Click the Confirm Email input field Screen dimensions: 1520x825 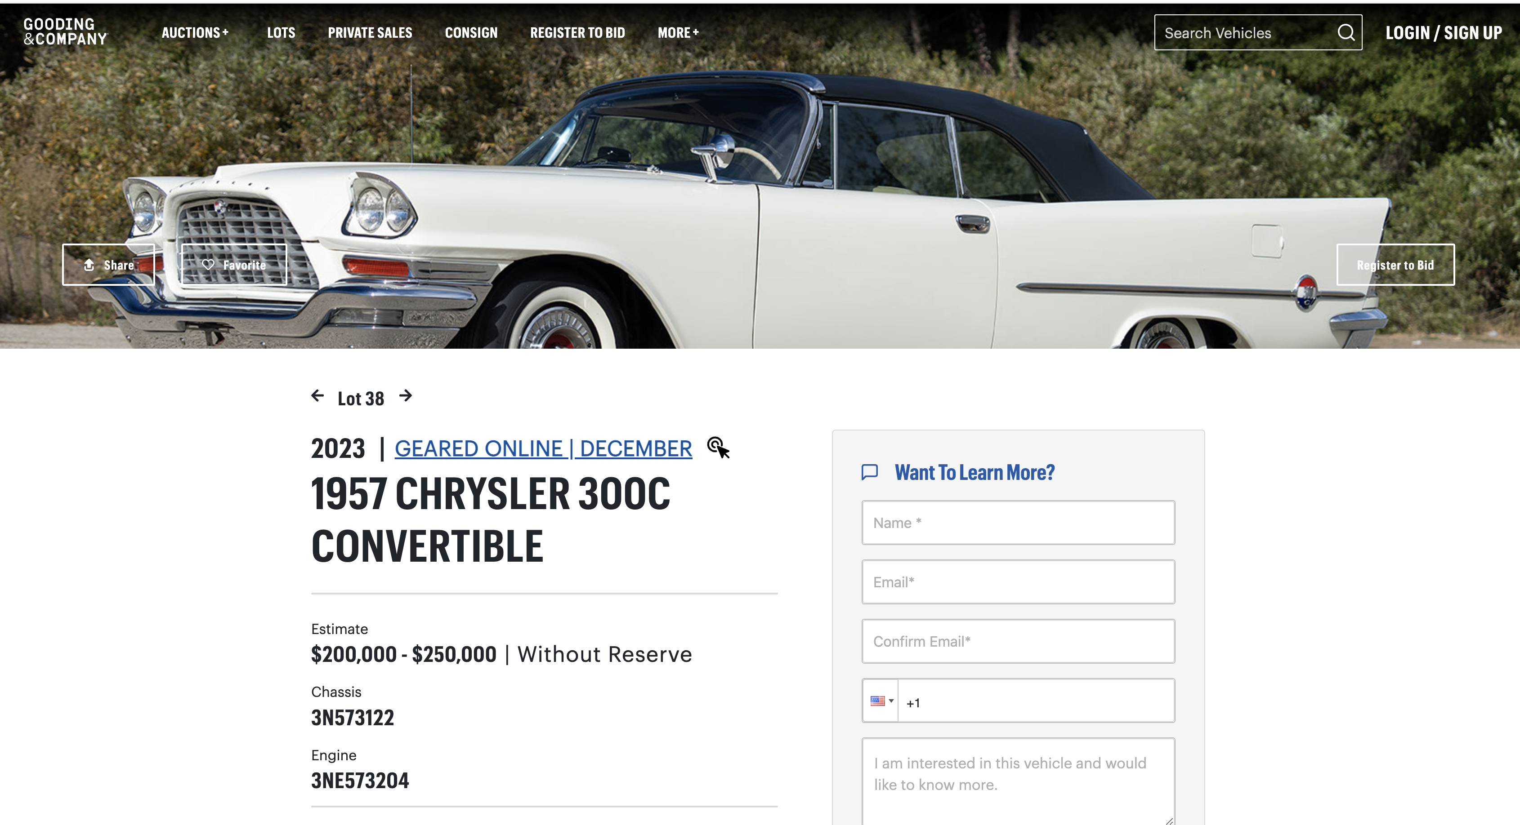1018,641
